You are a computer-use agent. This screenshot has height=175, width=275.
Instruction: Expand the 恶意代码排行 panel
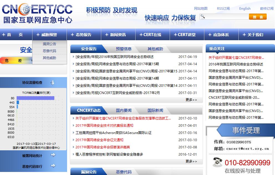point(33,166)
